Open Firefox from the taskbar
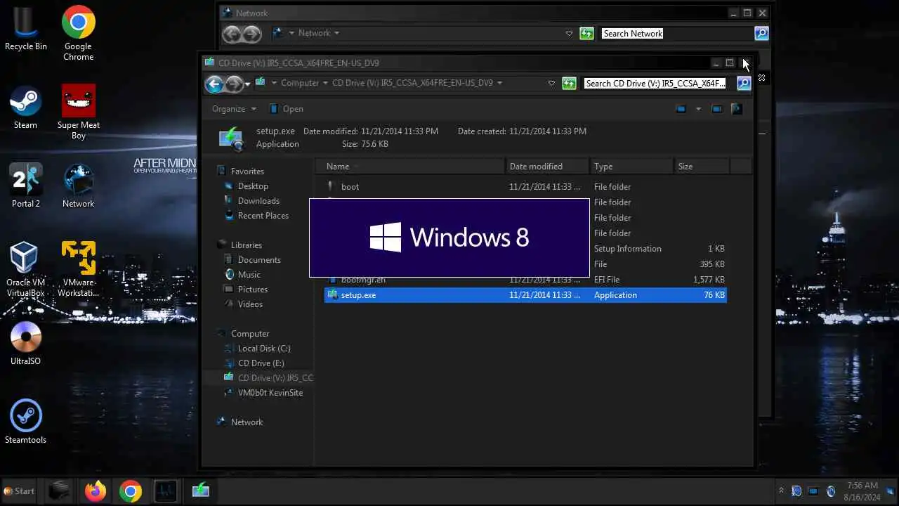899x506 pixels. pyautogui.click(x=96, y=491)
